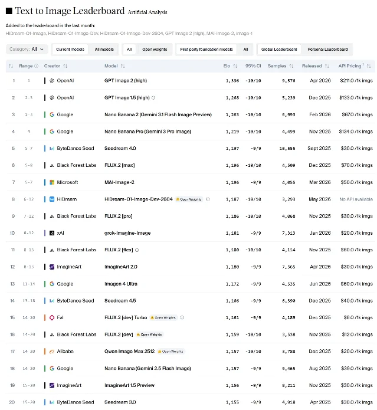The image size is (377, 410).
Task: Open the Category: All dropdown
Action: (27, 49)
